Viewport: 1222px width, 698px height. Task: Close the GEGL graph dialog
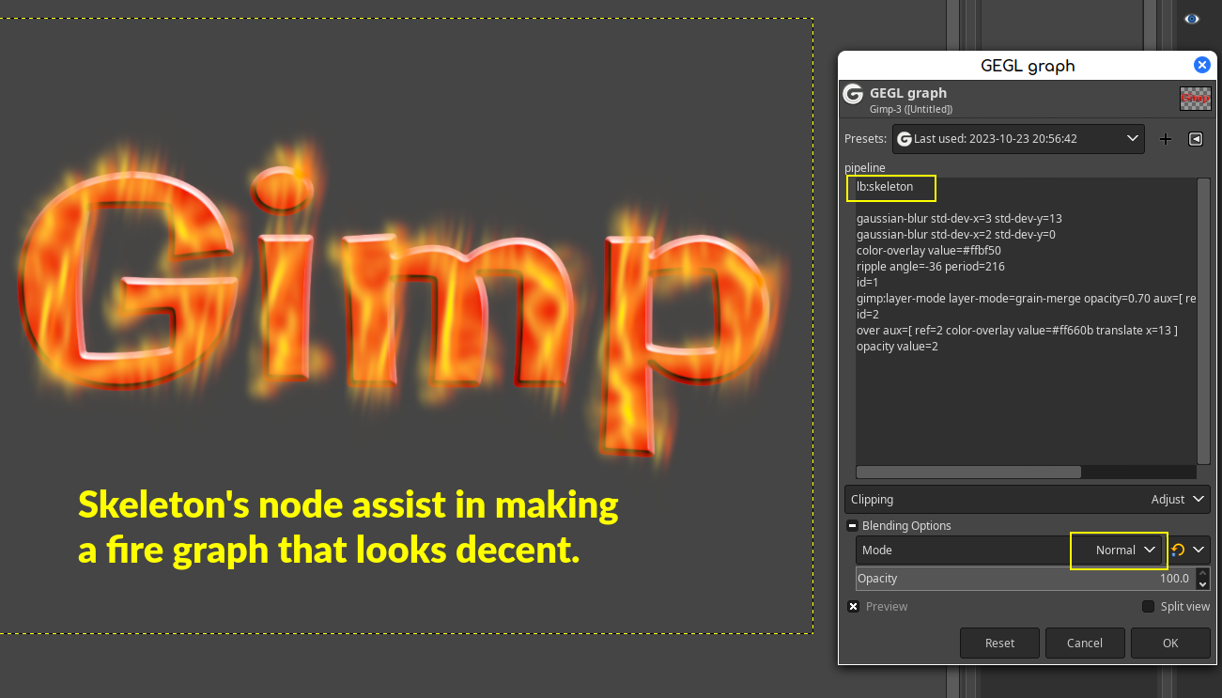(x=1201, y=65)
